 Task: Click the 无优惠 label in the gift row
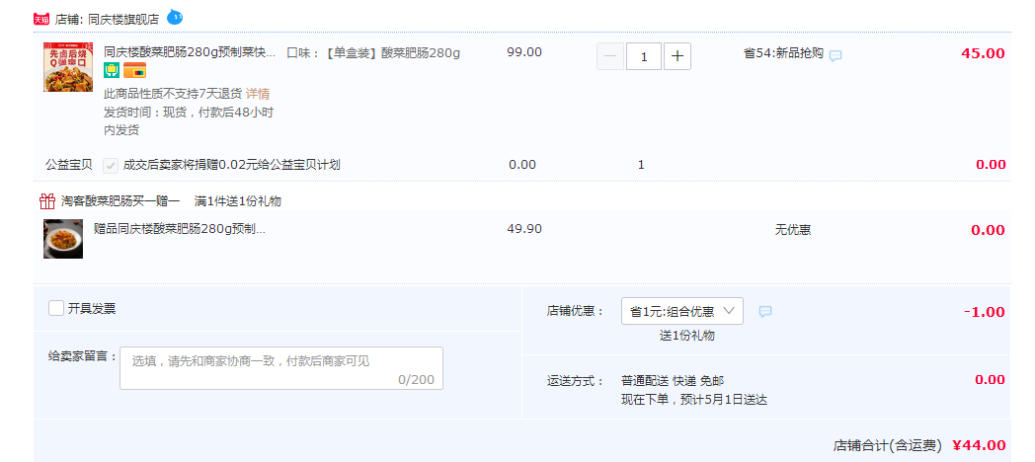tap(793, 230)
